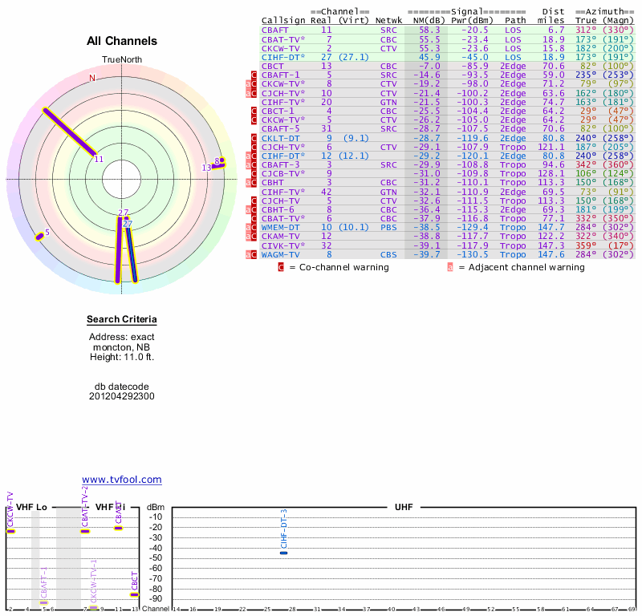Click the co-channel warning icon in the legend
642x616 pixels.
[x=281, y=267]
